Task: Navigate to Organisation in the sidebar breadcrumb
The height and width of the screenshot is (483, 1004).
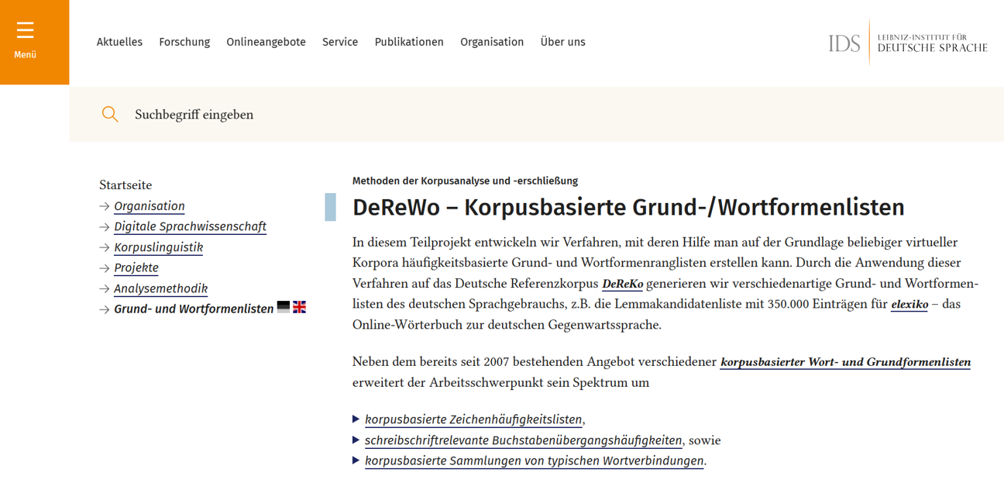Action: [x=150, y=206]
